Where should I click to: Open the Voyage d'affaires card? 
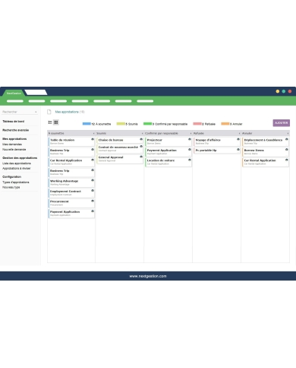point(217,141)
